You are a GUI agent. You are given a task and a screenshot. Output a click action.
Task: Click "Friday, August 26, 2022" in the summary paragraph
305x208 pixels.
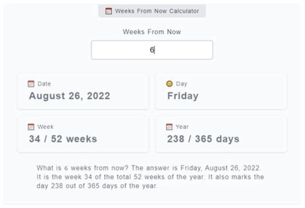point(220,168)
